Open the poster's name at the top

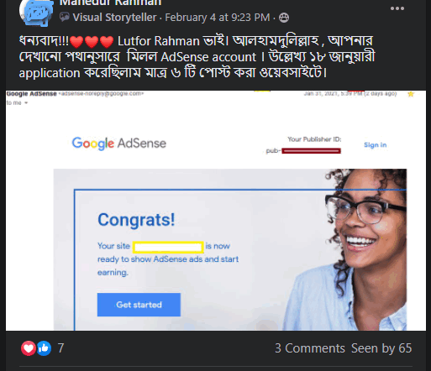tap(110, 3)
